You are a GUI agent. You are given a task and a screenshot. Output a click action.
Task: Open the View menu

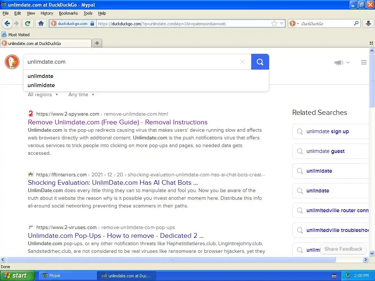pyautogui.click(x=31, y=13)
